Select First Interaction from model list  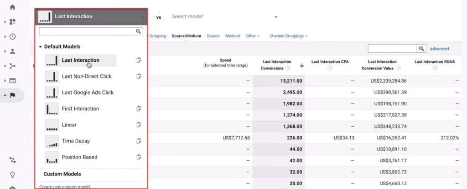pyautogui.click(x=80, y=109)
